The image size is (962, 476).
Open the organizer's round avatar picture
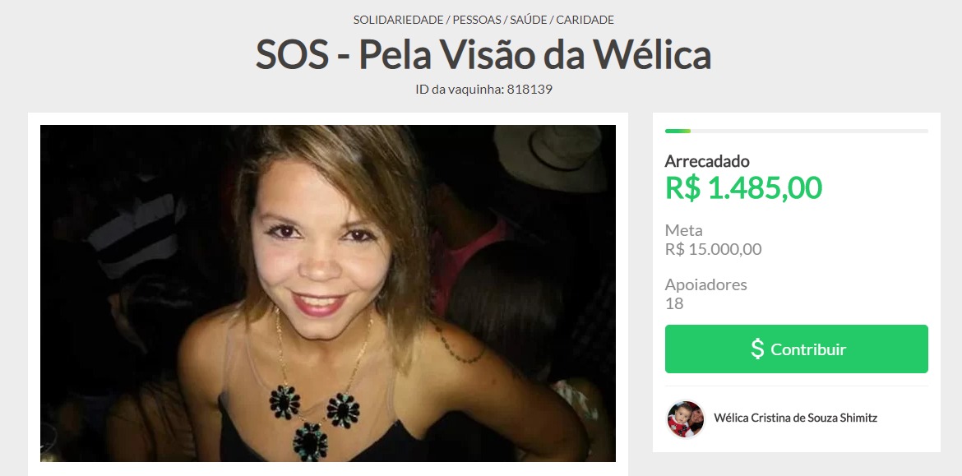pos(685,419)
